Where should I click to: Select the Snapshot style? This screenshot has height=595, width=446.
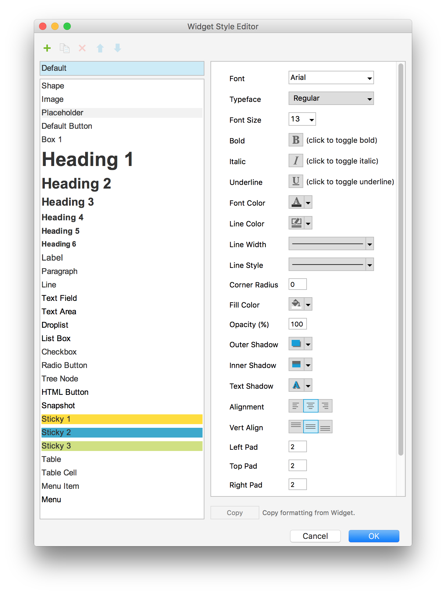pos(122,406)
